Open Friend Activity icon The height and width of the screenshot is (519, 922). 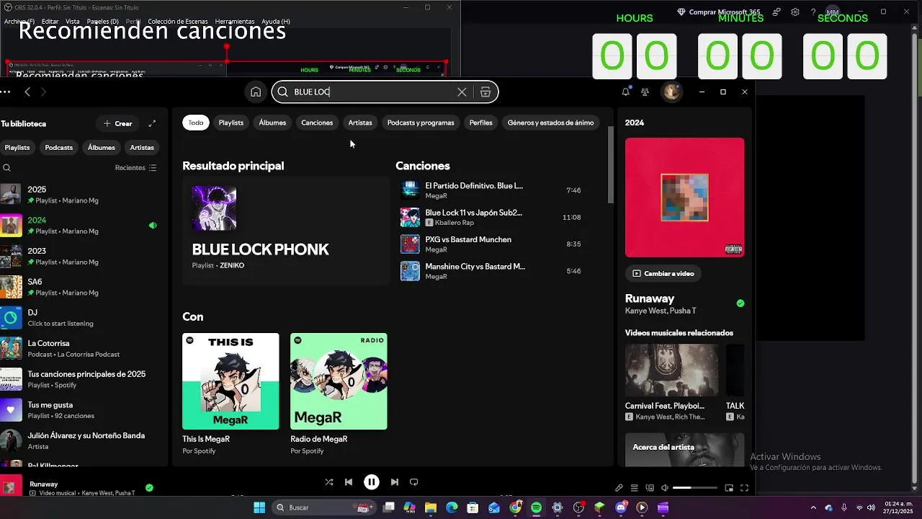tap(645, 92)
